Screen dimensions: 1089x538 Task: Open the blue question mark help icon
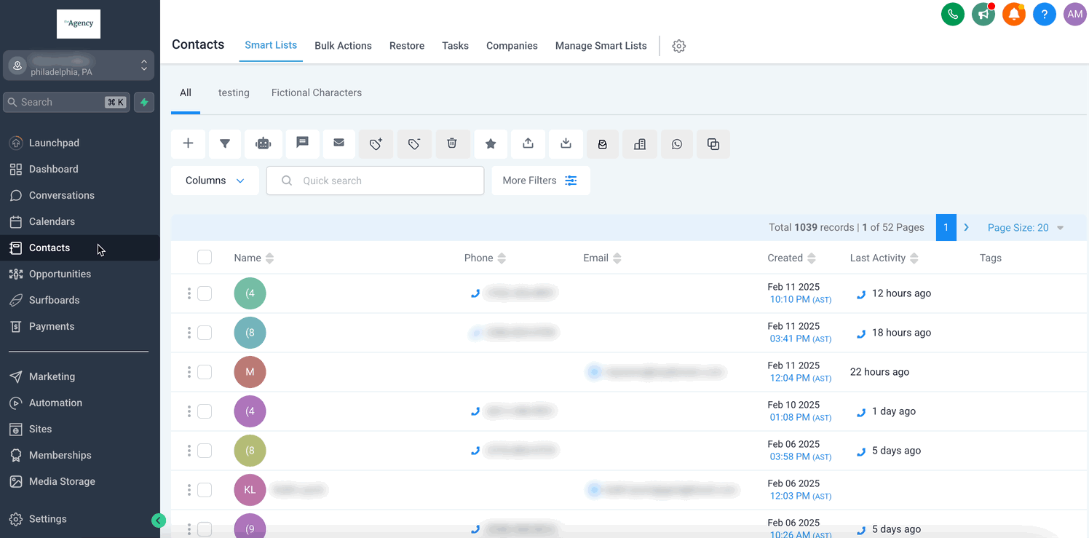(1045, 14)
